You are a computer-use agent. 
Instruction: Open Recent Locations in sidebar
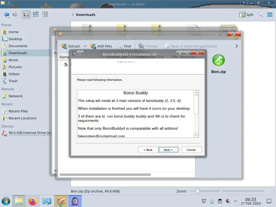22,118
